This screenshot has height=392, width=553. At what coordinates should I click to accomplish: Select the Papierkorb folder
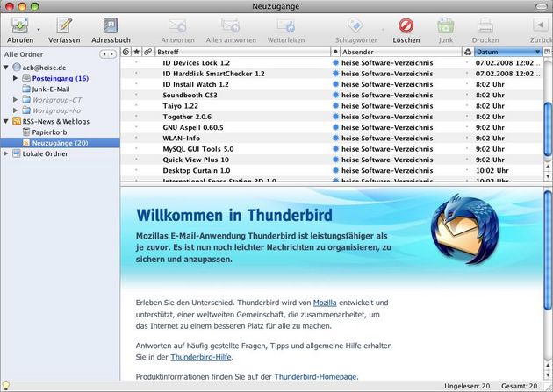click(x=49, y=132)
